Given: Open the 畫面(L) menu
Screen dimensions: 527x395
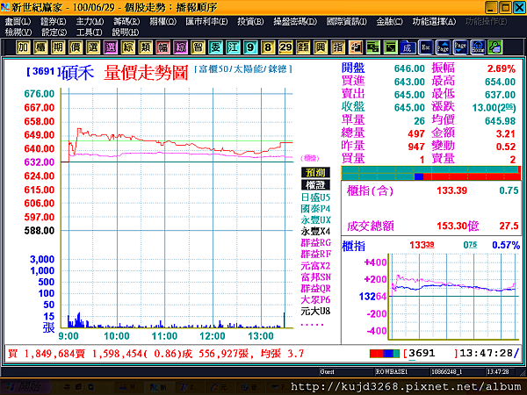Looking at the screenshot, I should tap(18, 21).
